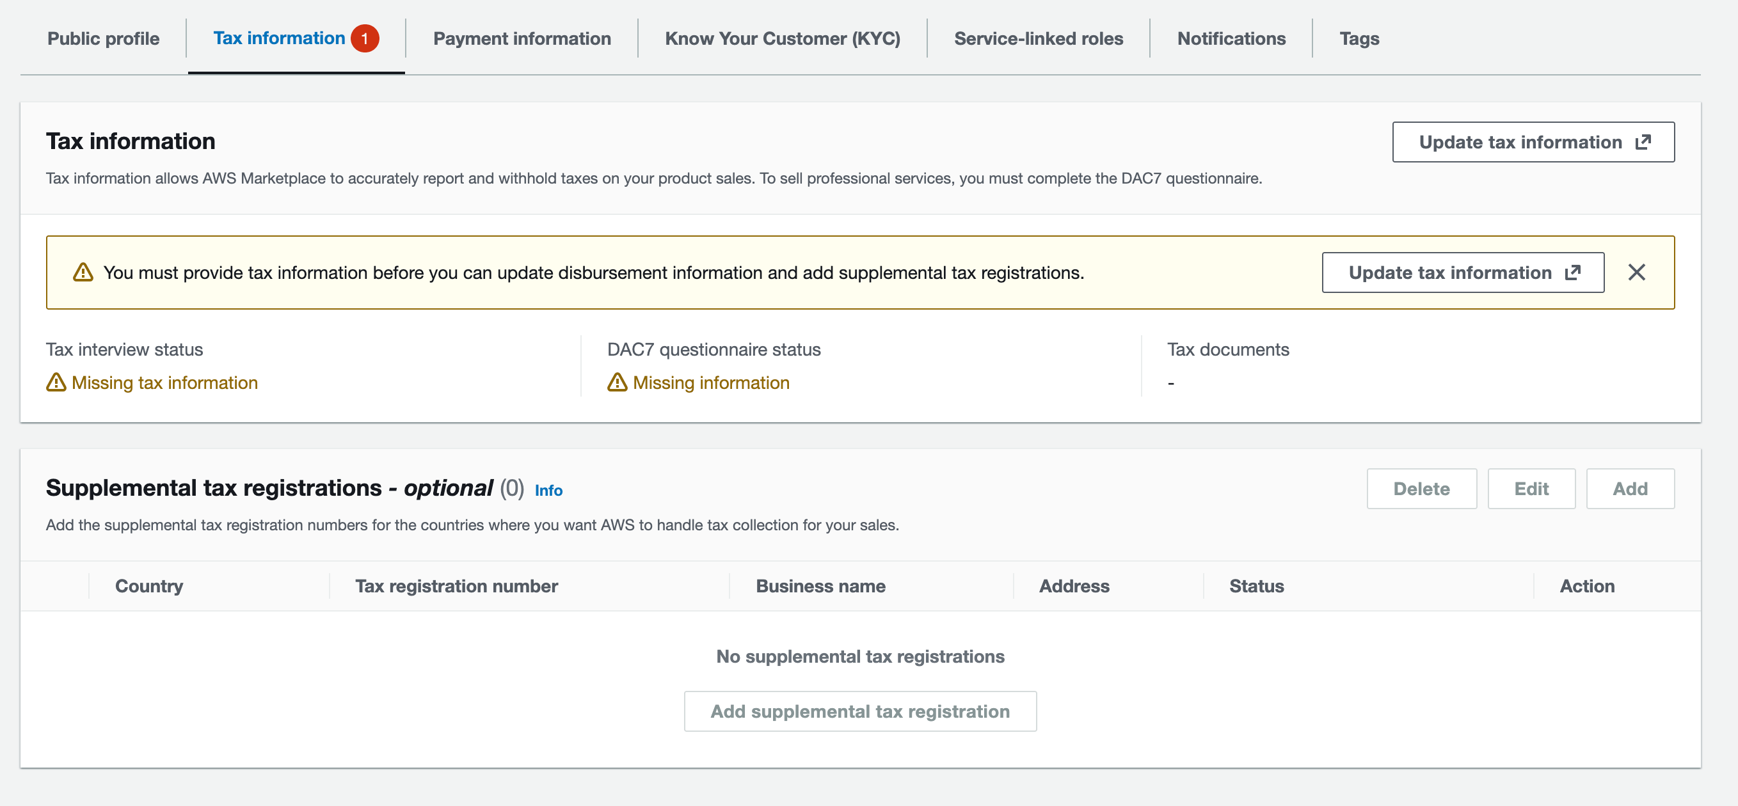
Task: Click external link icon in banner Update button
Action: [1573, 273]
